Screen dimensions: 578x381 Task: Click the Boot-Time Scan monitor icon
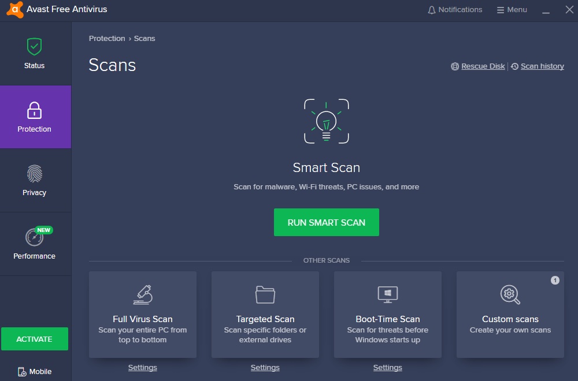click(387, 294)
